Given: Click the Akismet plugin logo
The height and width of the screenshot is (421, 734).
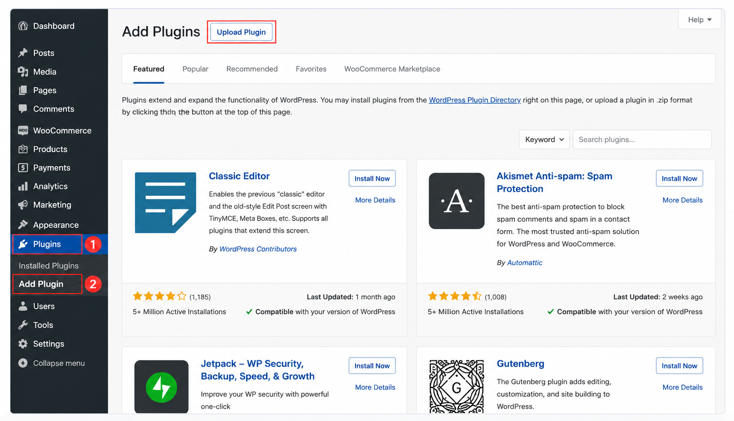Looking at the screenshot, I should point(457,201).
